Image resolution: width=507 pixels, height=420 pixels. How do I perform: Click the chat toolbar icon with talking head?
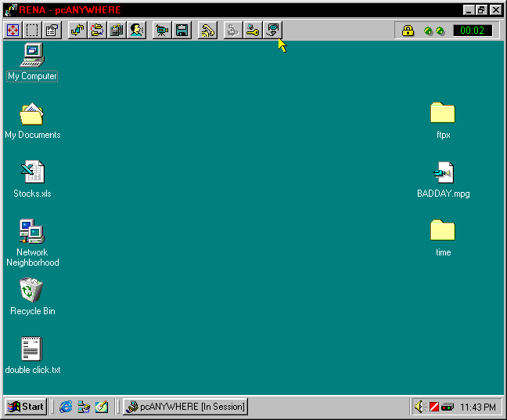[x=137, y=31]
